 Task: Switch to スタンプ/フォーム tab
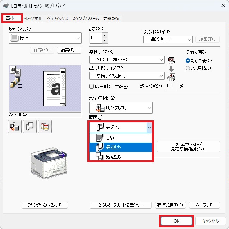click(x=86, y=19)
